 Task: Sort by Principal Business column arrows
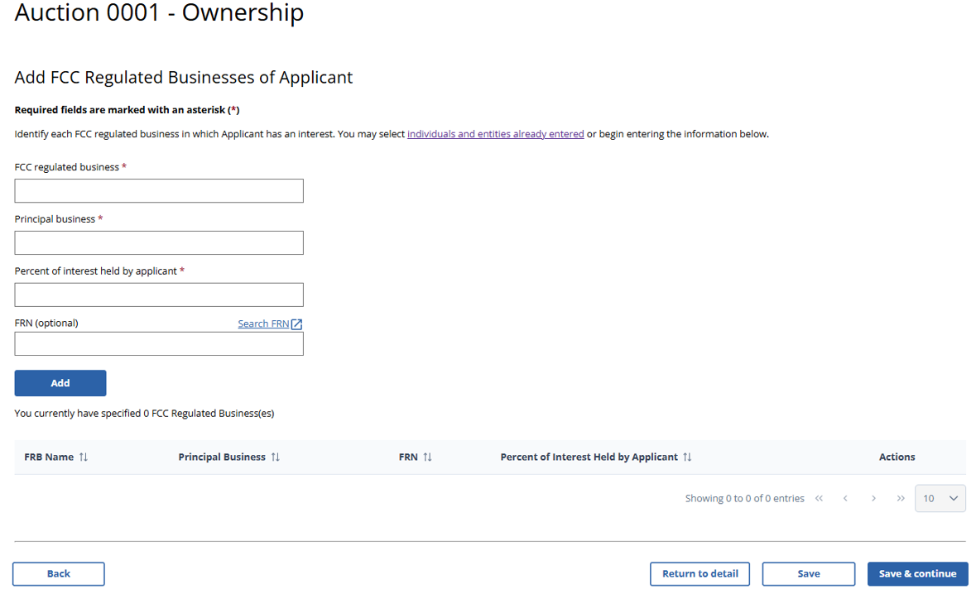coord(276,457)
